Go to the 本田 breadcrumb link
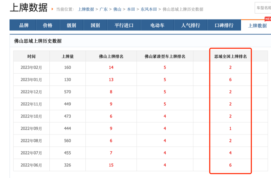 pos(131,9)
